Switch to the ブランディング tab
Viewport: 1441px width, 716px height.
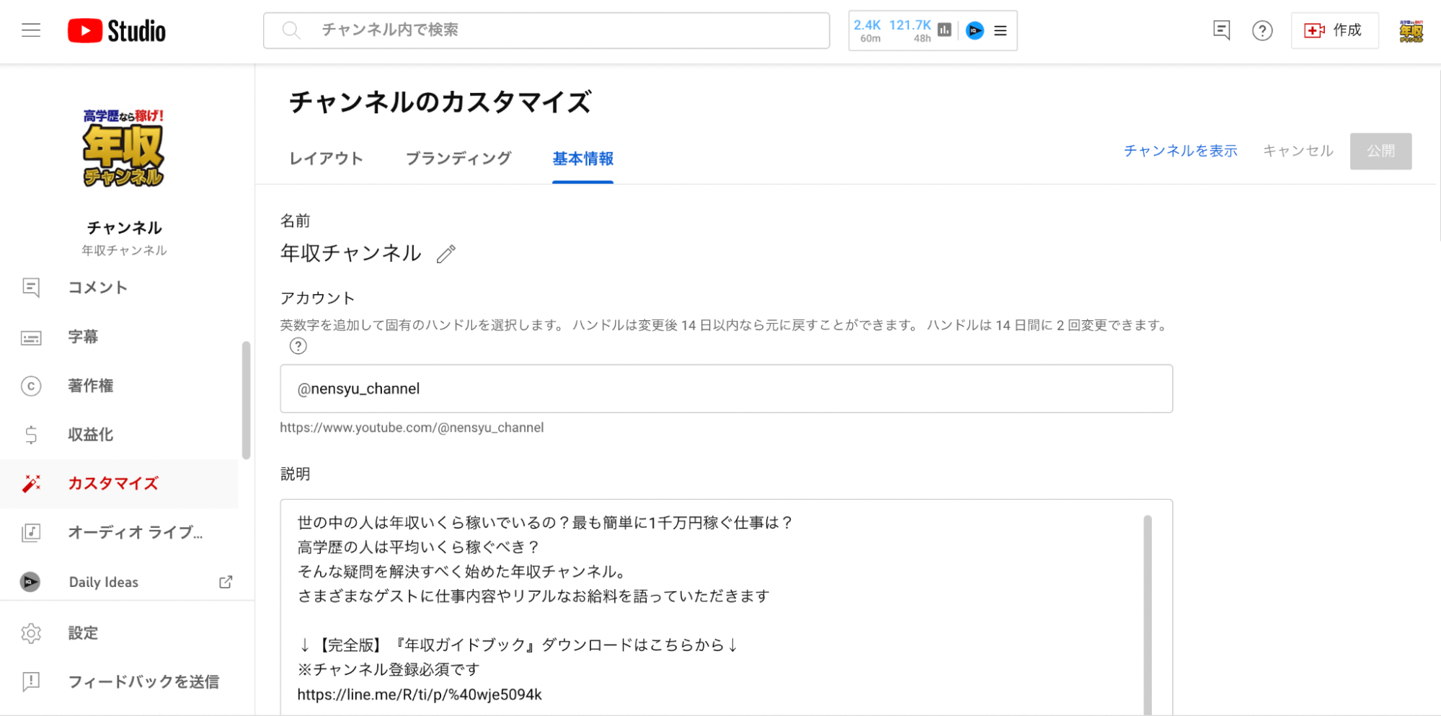click(x=458, y=159)
